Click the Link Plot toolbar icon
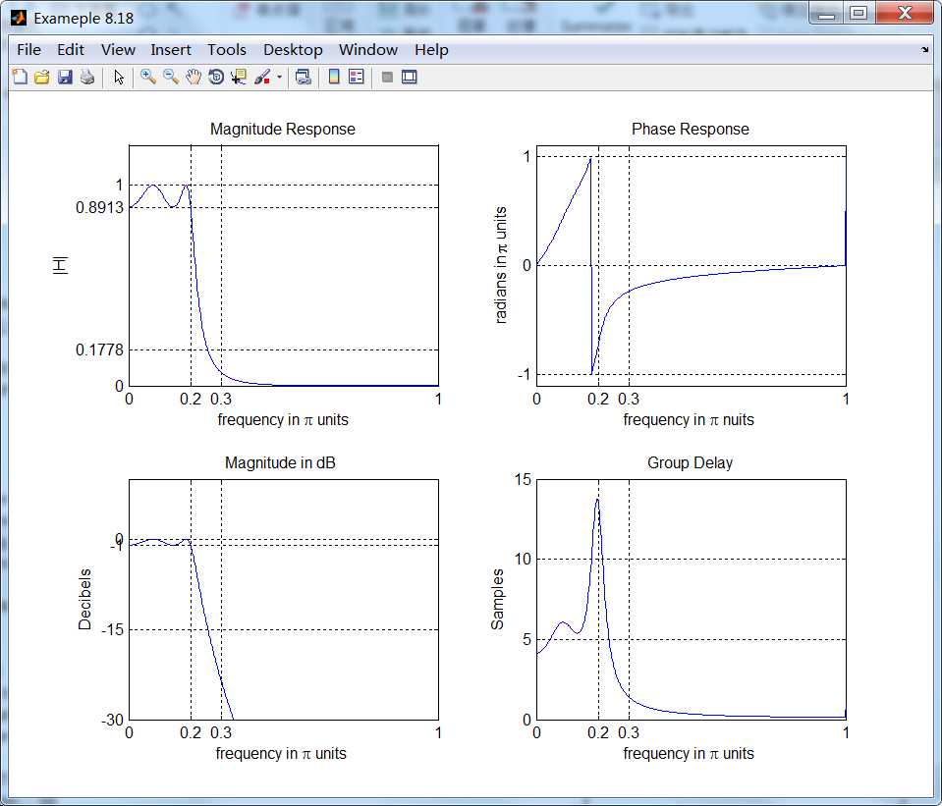The width and height of the screenshot is (942, 806). click(x=304, y=77)
